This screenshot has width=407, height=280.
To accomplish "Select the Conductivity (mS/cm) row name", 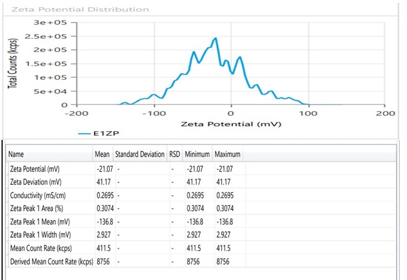I will coord(36,196).
